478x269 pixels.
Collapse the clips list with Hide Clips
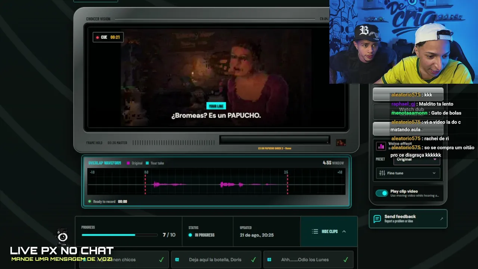pos(329,231)
